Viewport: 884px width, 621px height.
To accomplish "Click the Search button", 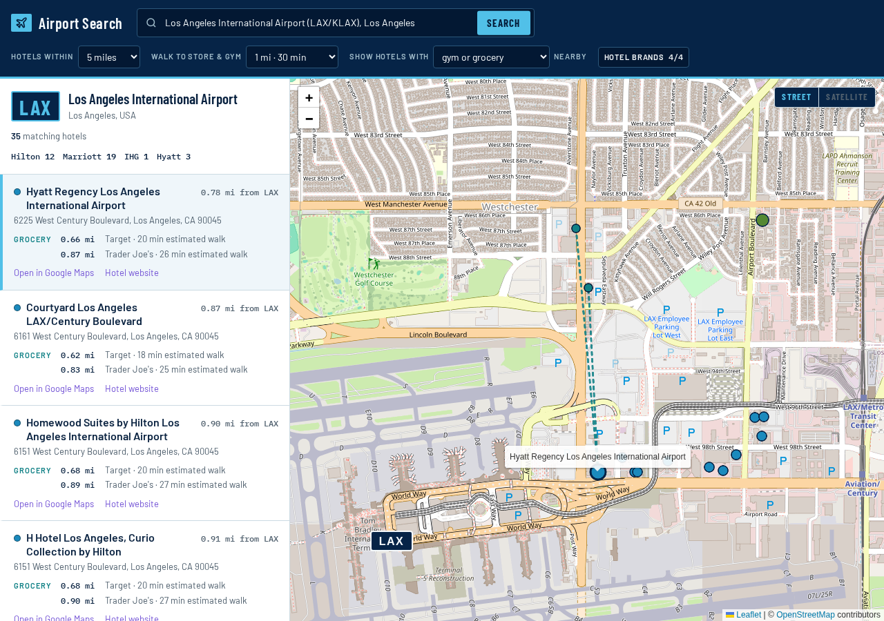I will point(503,23).
